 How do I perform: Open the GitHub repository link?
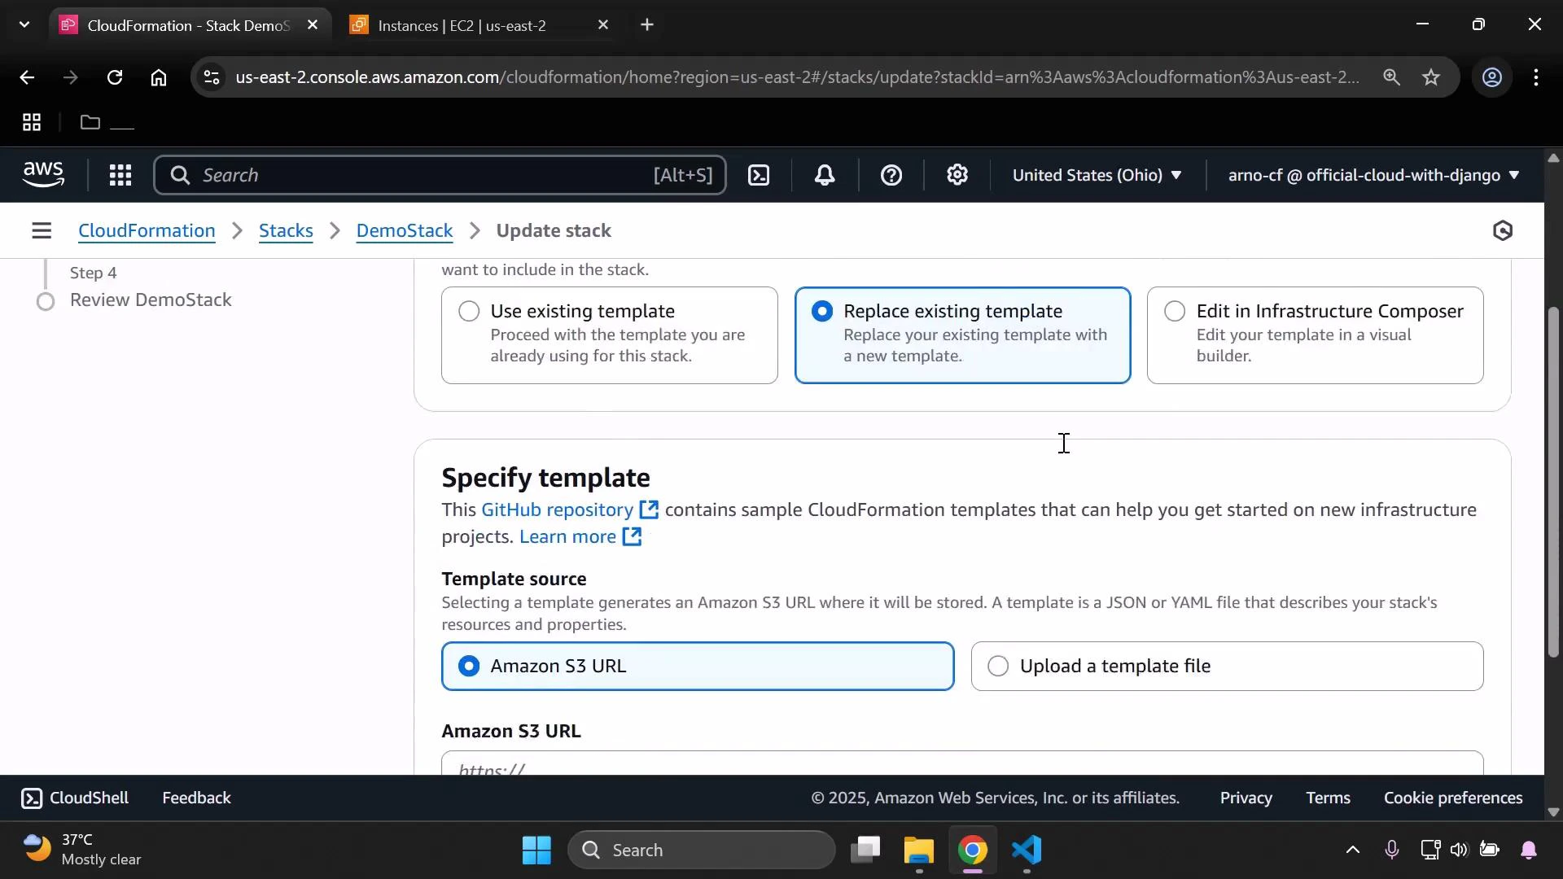click(569, 510)
